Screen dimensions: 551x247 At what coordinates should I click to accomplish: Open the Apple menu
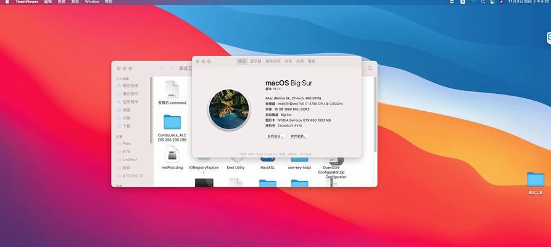[7, 2]
